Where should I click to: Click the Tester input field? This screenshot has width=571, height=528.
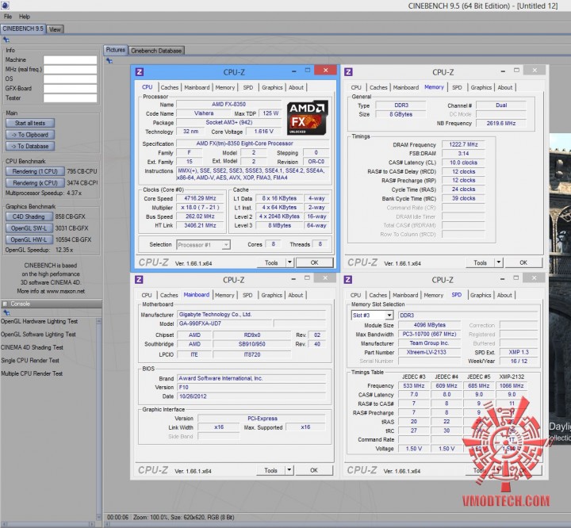point(71,98)
